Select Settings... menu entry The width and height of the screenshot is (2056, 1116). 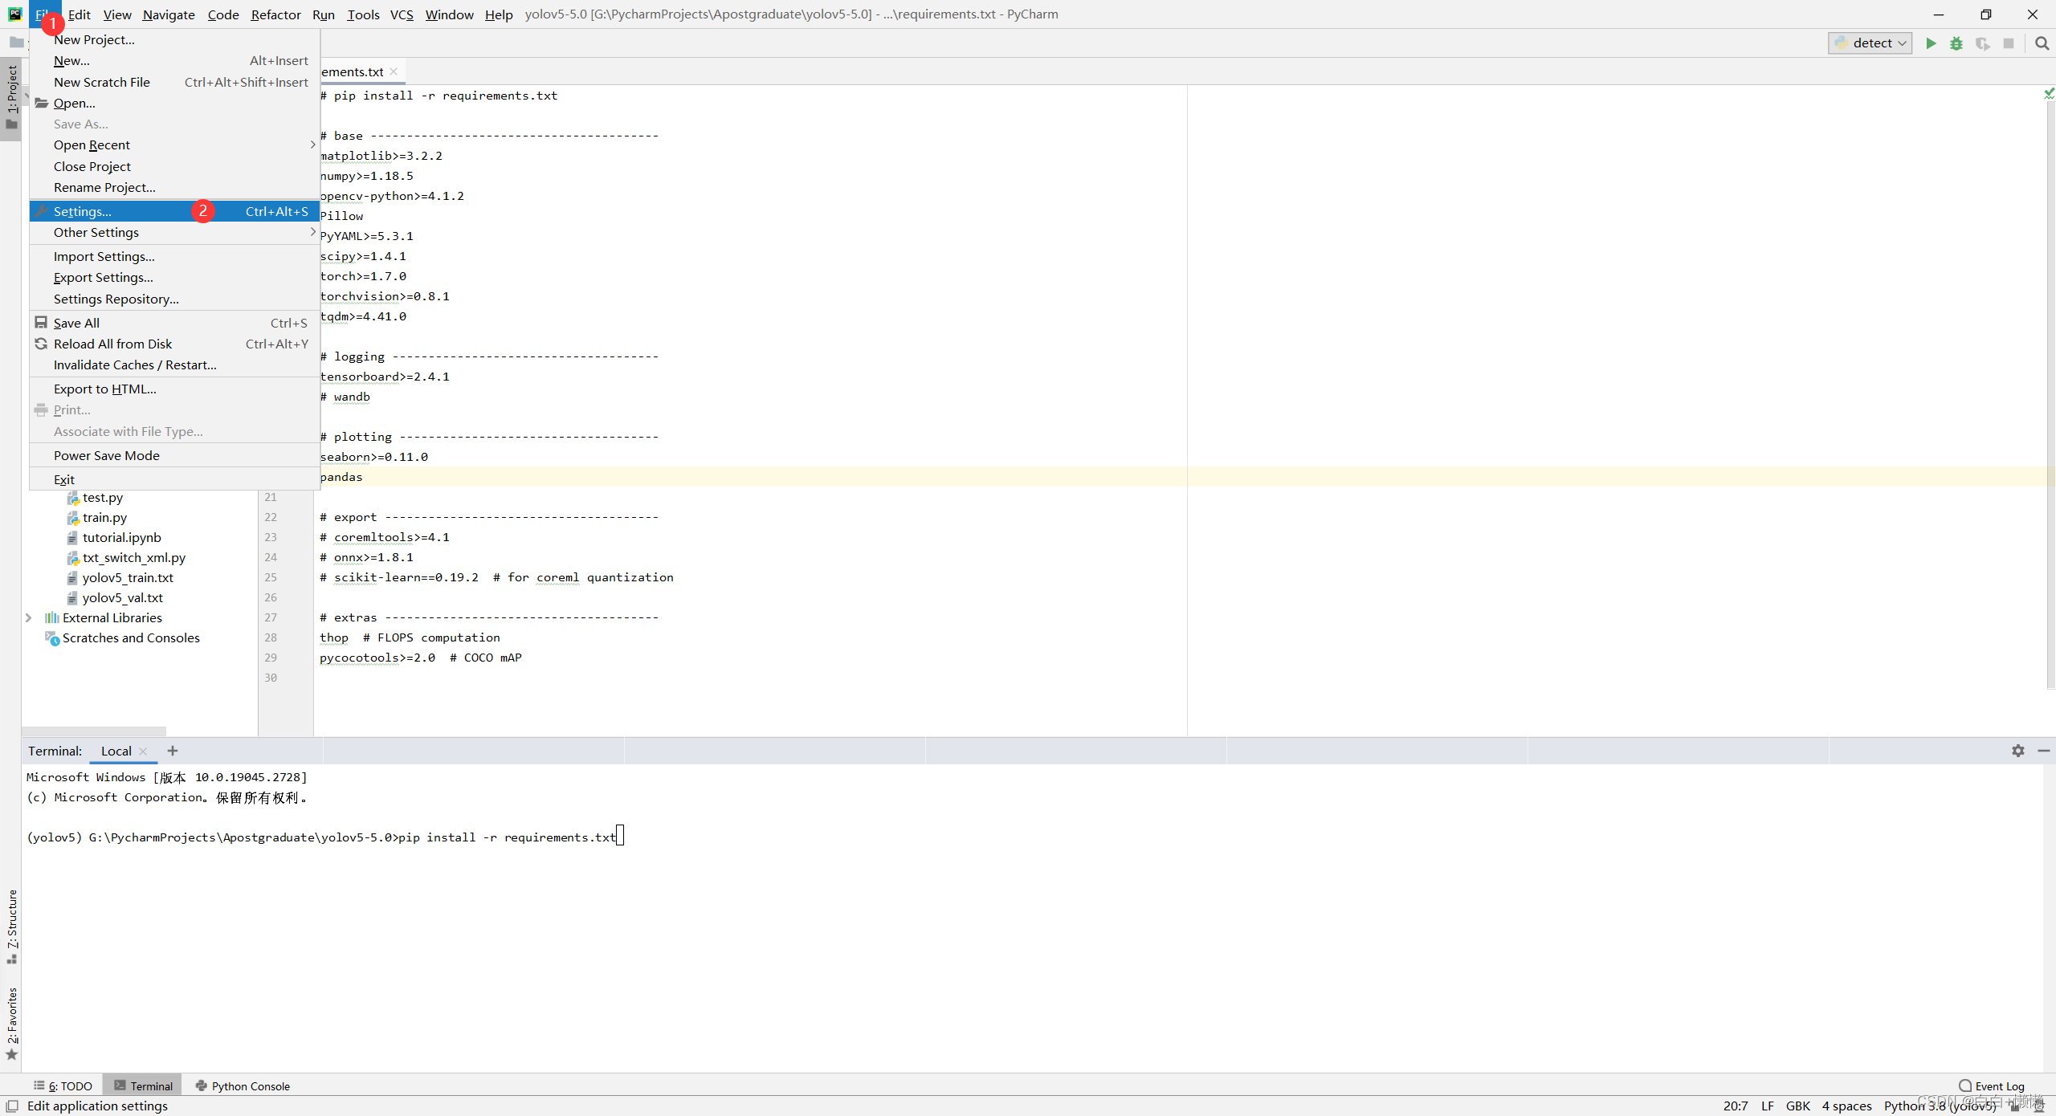pos(83,212)
